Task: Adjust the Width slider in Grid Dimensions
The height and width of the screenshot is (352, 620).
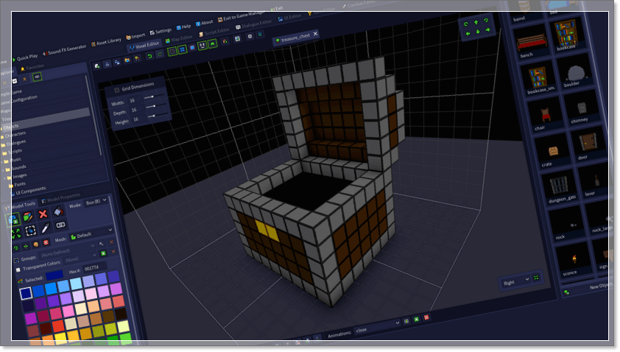Action: (x=153, y=96)
